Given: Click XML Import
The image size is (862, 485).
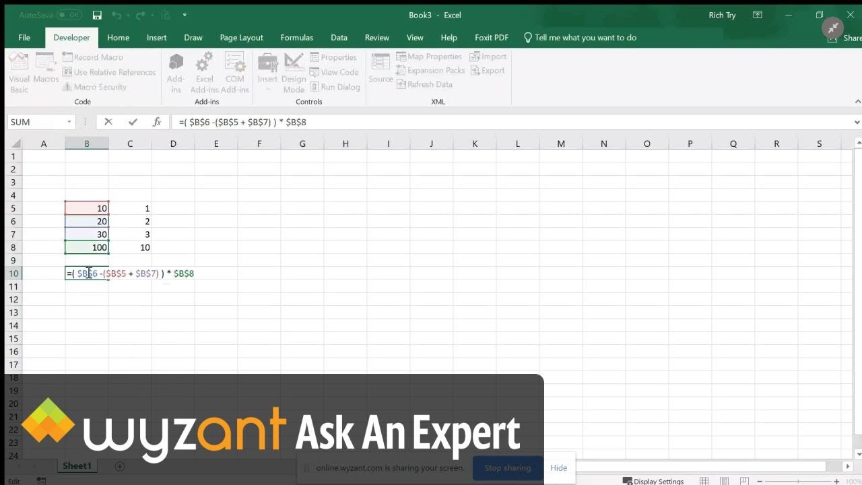Looking at the screenshot, I should pyautogui.click(x=488, y=57).
